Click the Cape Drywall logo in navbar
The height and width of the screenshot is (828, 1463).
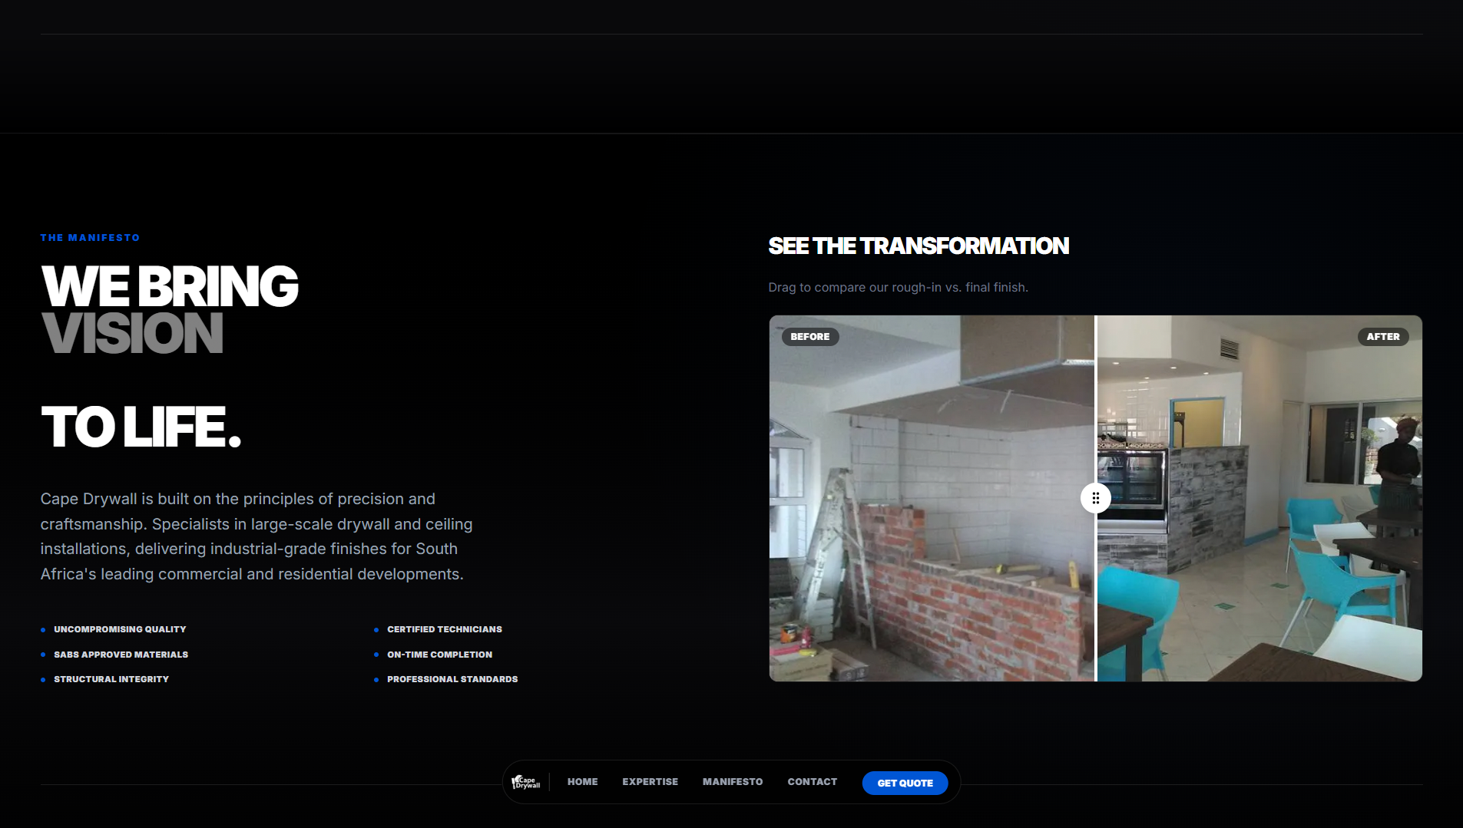(526, 782)
